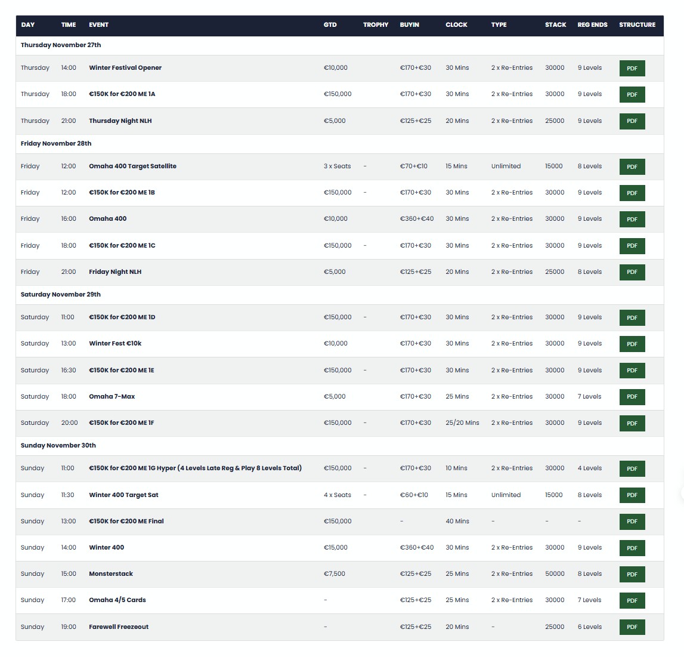Click the REG ENDS column header

point(592,25)
